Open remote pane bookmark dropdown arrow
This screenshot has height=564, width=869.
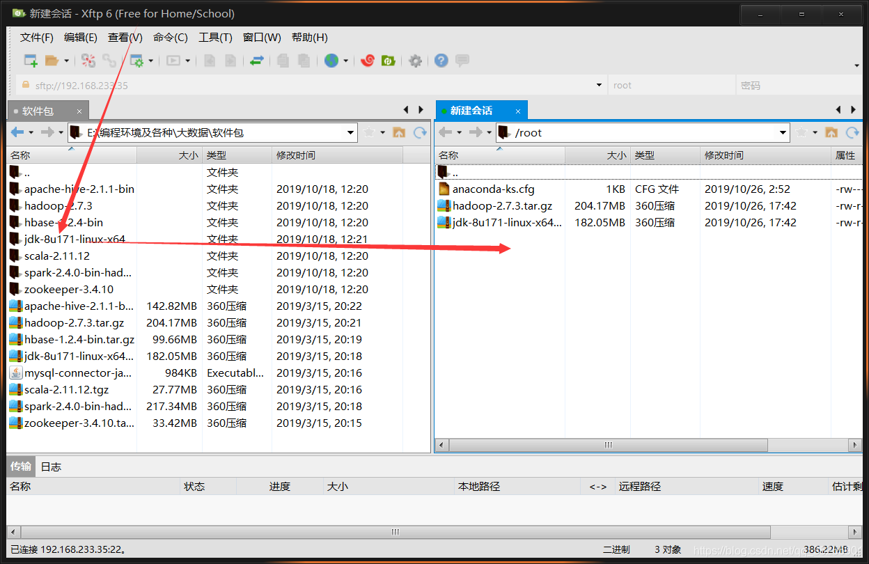coord(815,132)
